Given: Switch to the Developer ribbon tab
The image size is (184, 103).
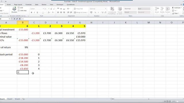Looking at the screenshot, I should [x=60, y=5].
